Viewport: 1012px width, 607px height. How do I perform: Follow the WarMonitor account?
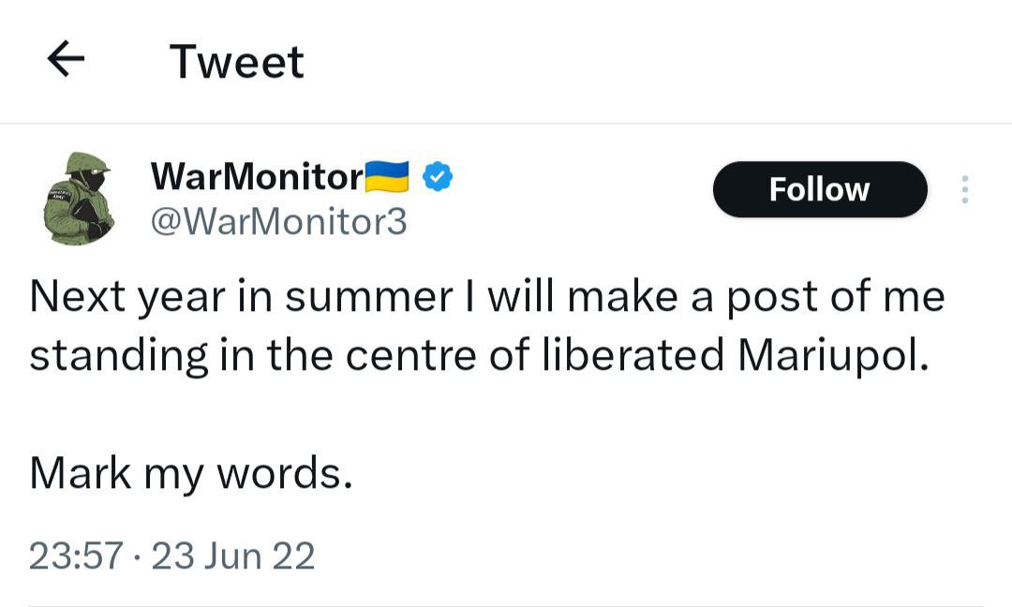coord(820,189)
